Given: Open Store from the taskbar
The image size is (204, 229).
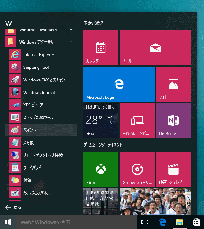Looking at the screenshot, I should pos(196,222).
